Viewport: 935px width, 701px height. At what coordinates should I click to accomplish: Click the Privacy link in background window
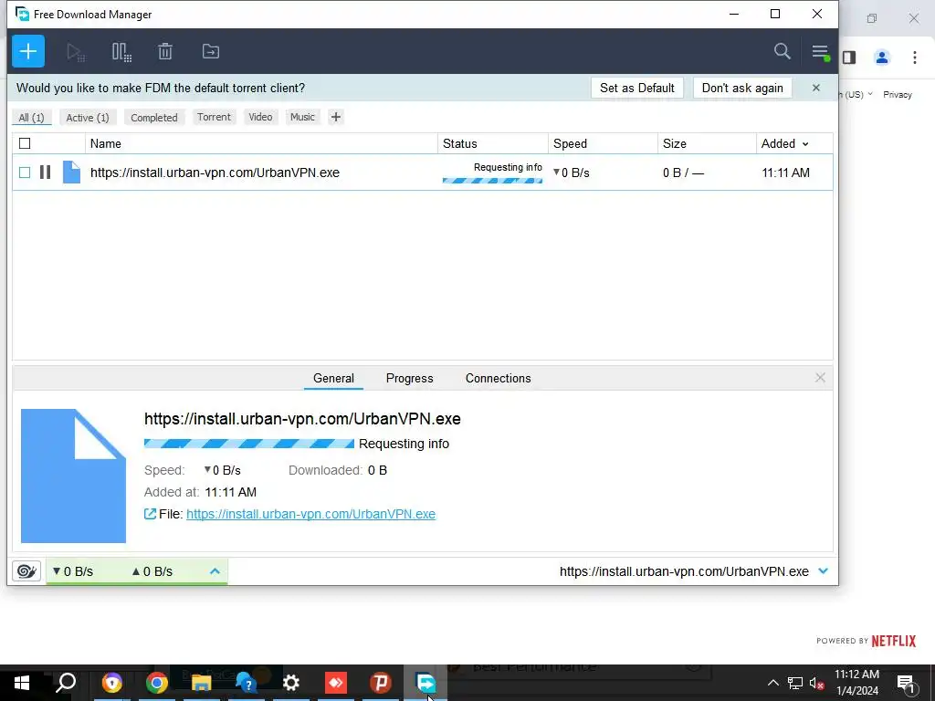pos(898,94)
